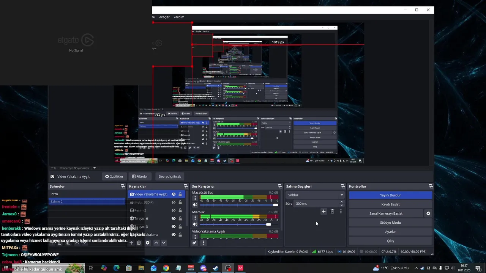486x273 pixels.
Task: Enable Stüdyo Modu
Action: click(390, 223)
